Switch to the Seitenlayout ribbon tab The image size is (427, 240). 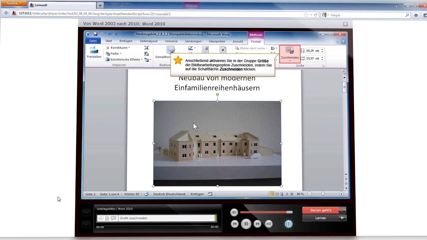click(x=148, y=41)
